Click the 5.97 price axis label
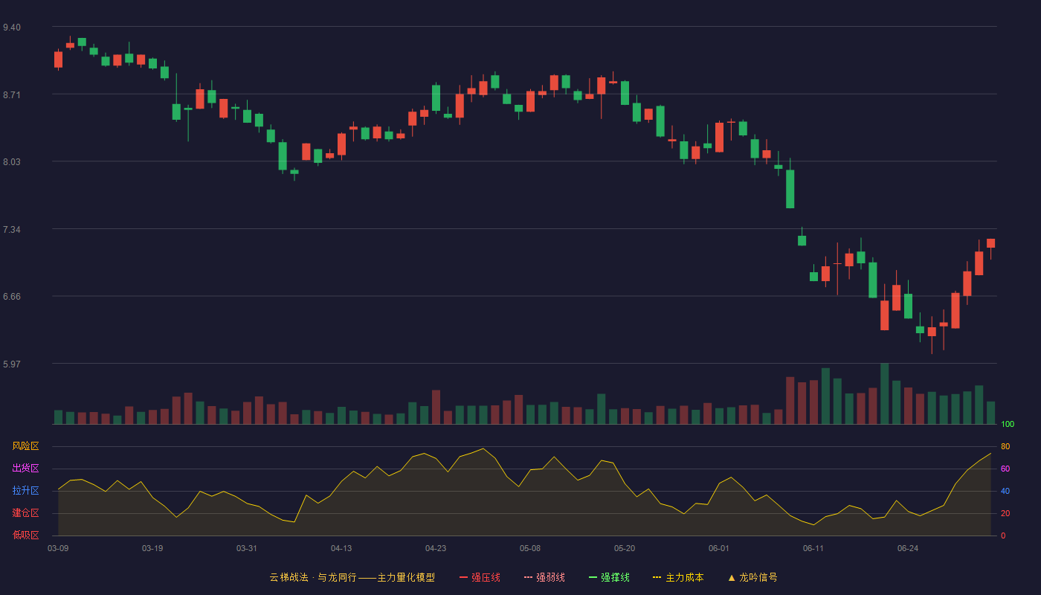 (12, 364)
